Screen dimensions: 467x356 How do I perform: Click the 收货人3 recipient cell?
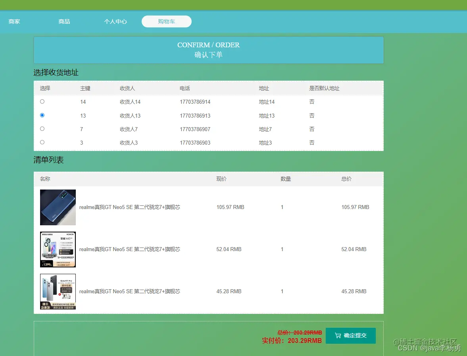coord(129,143)
